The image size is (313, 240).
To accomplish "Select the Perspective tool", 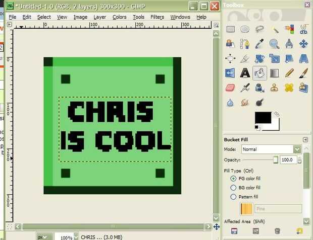I will (303, 58).
